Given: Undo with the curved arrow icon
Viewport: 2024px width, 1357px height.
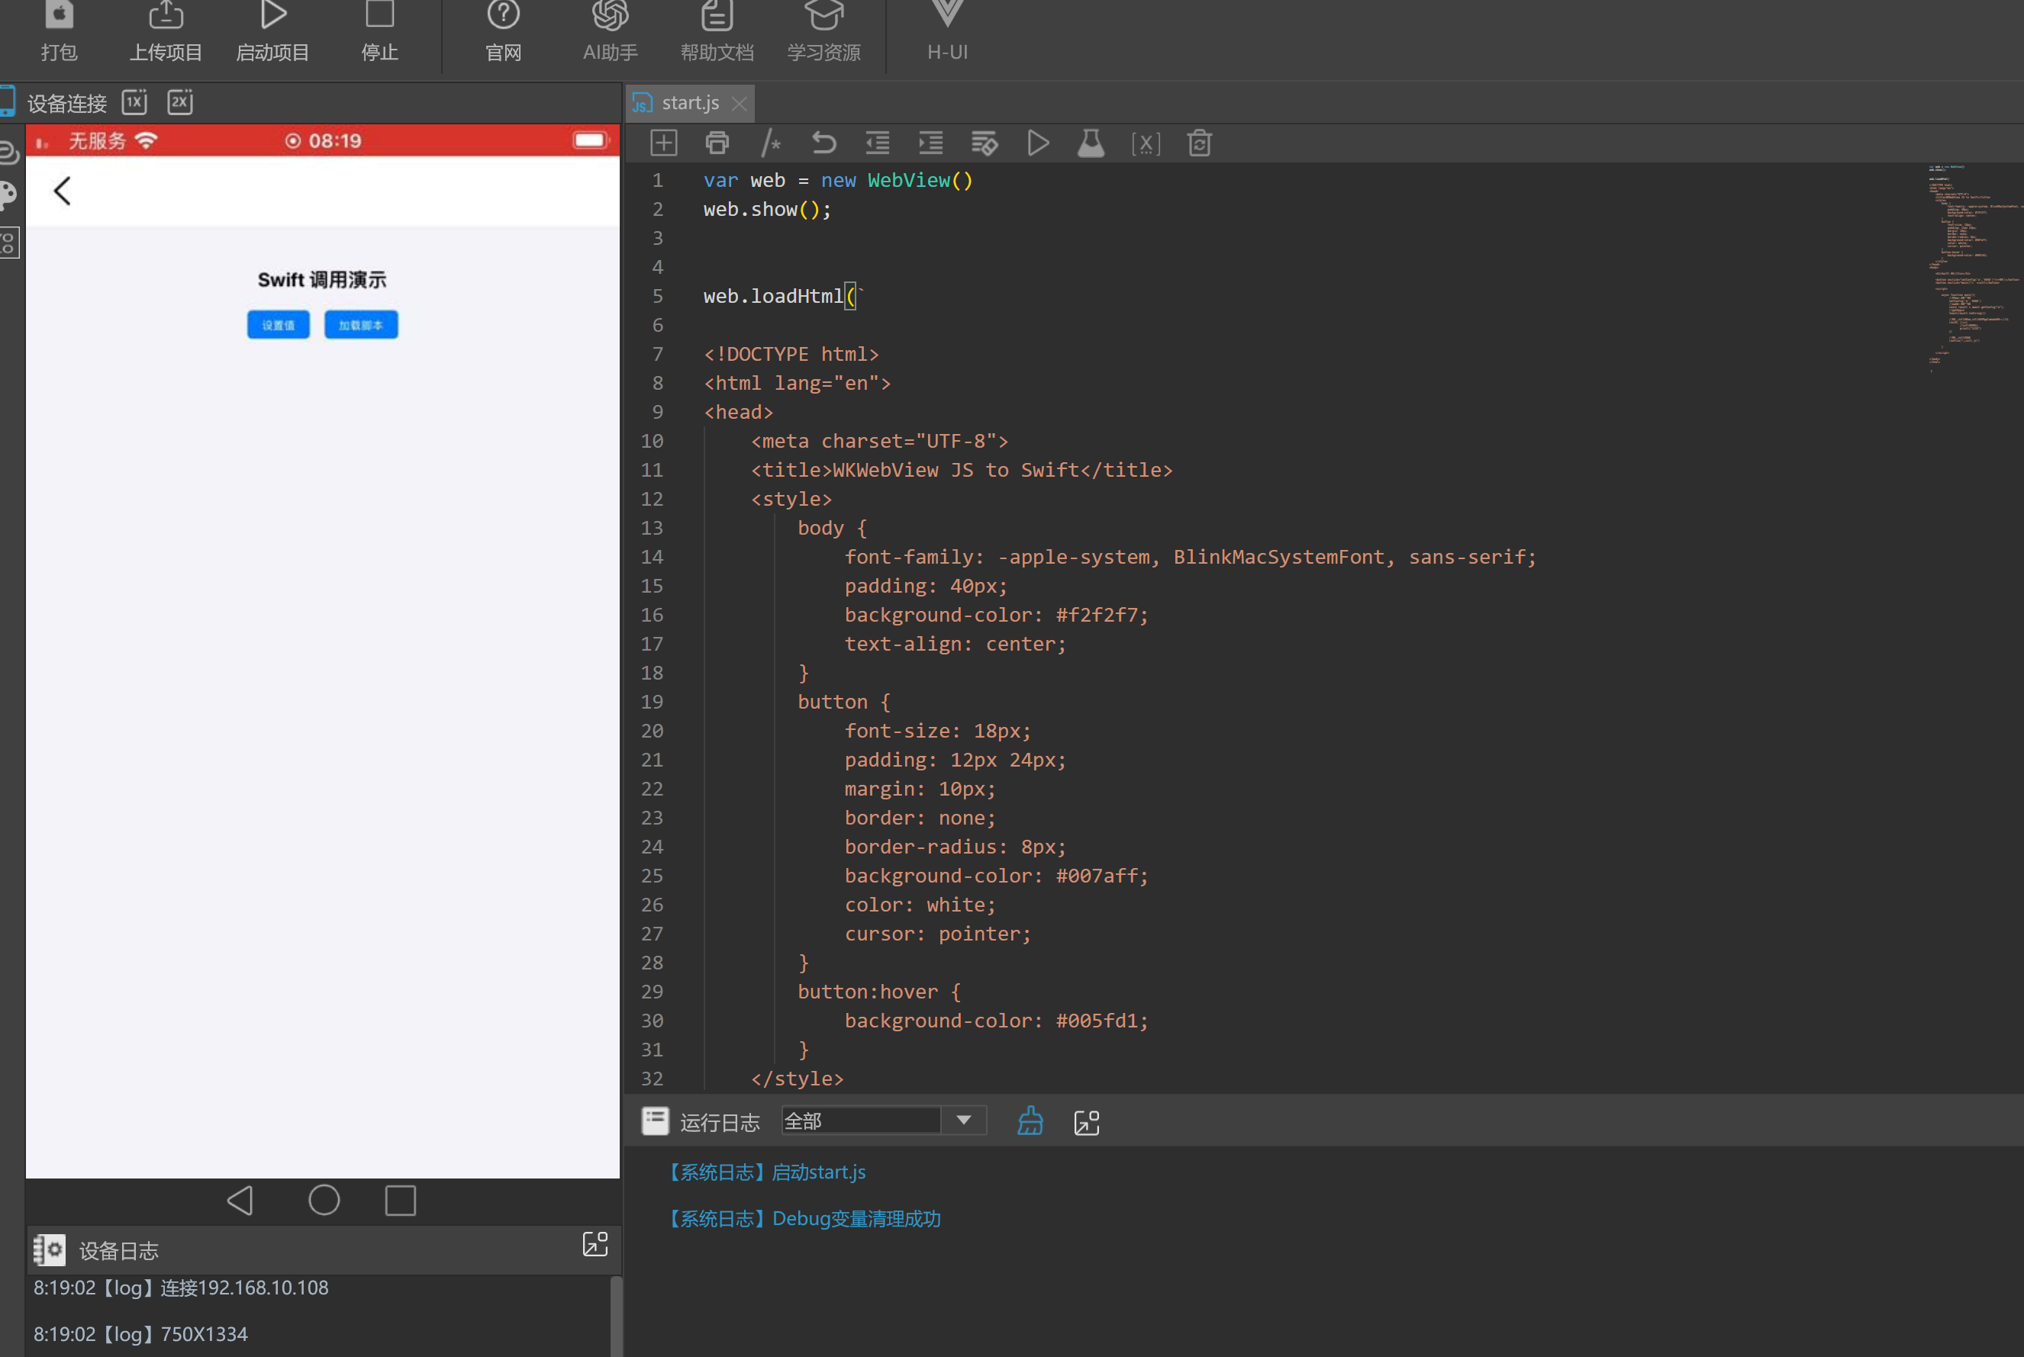Looking at the screenshot, I should tap(824, 143).
